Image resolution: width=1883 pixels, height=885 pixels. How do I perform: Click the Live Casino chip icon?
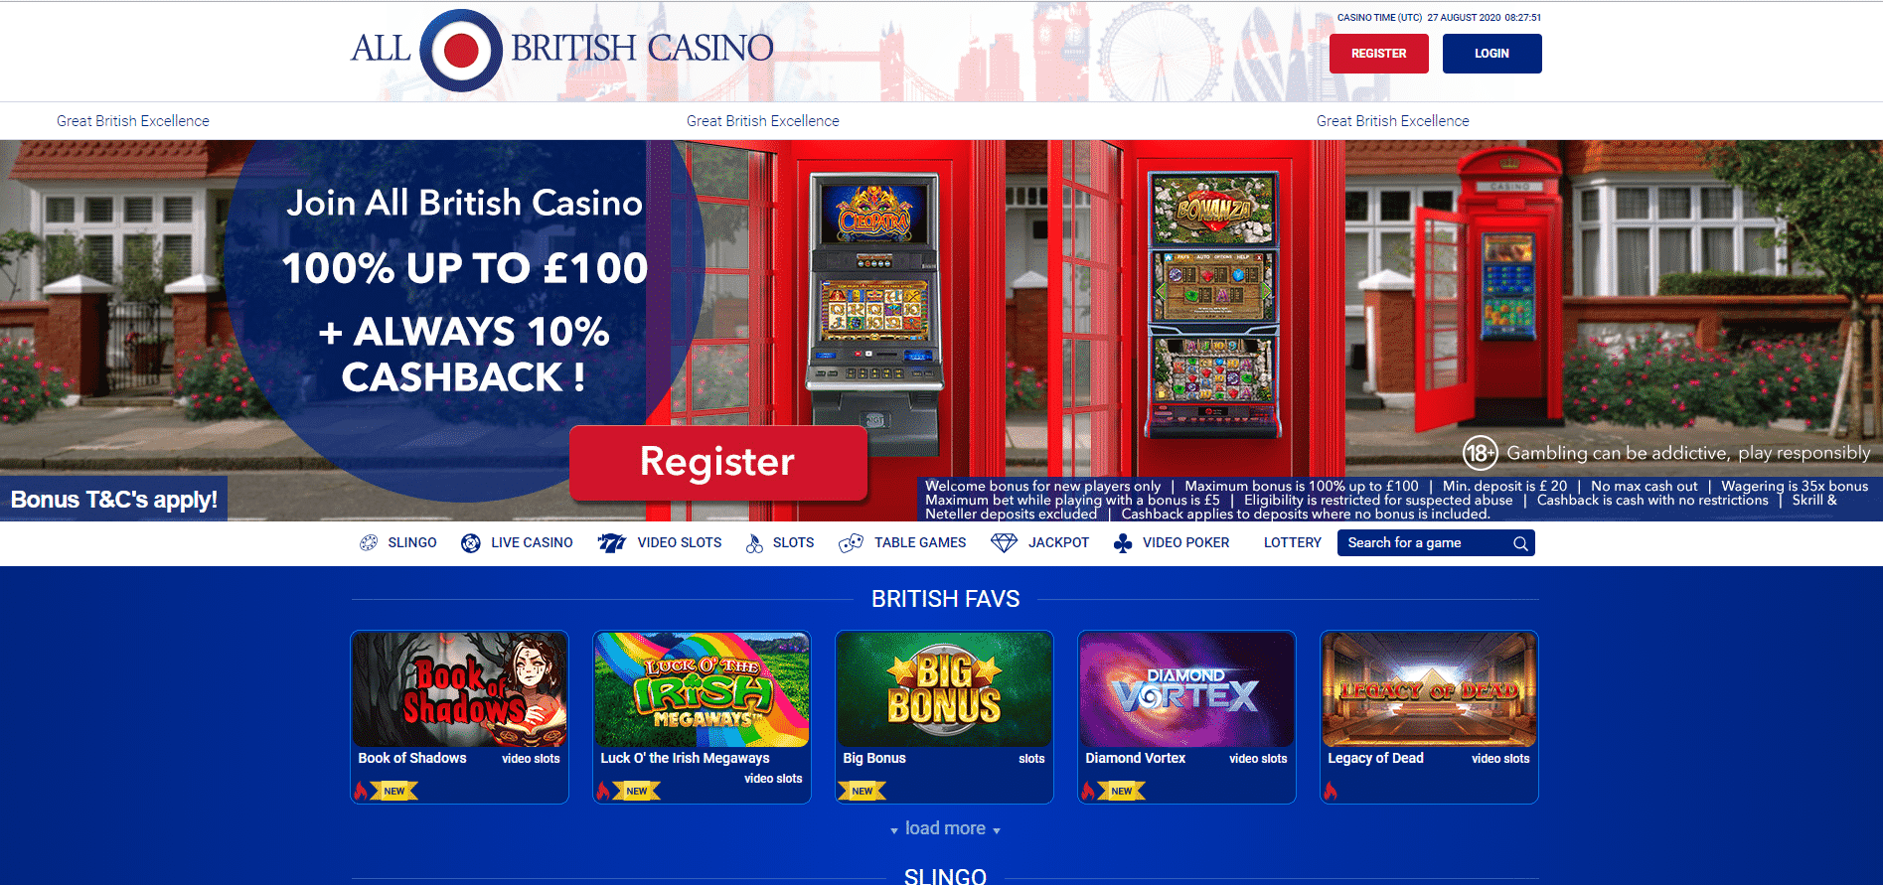tap(471, 542)
